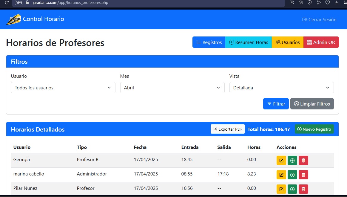Screen dimensions: 347x197
Task: Create a Nuevo Registro entry
Action: (314, 129)
